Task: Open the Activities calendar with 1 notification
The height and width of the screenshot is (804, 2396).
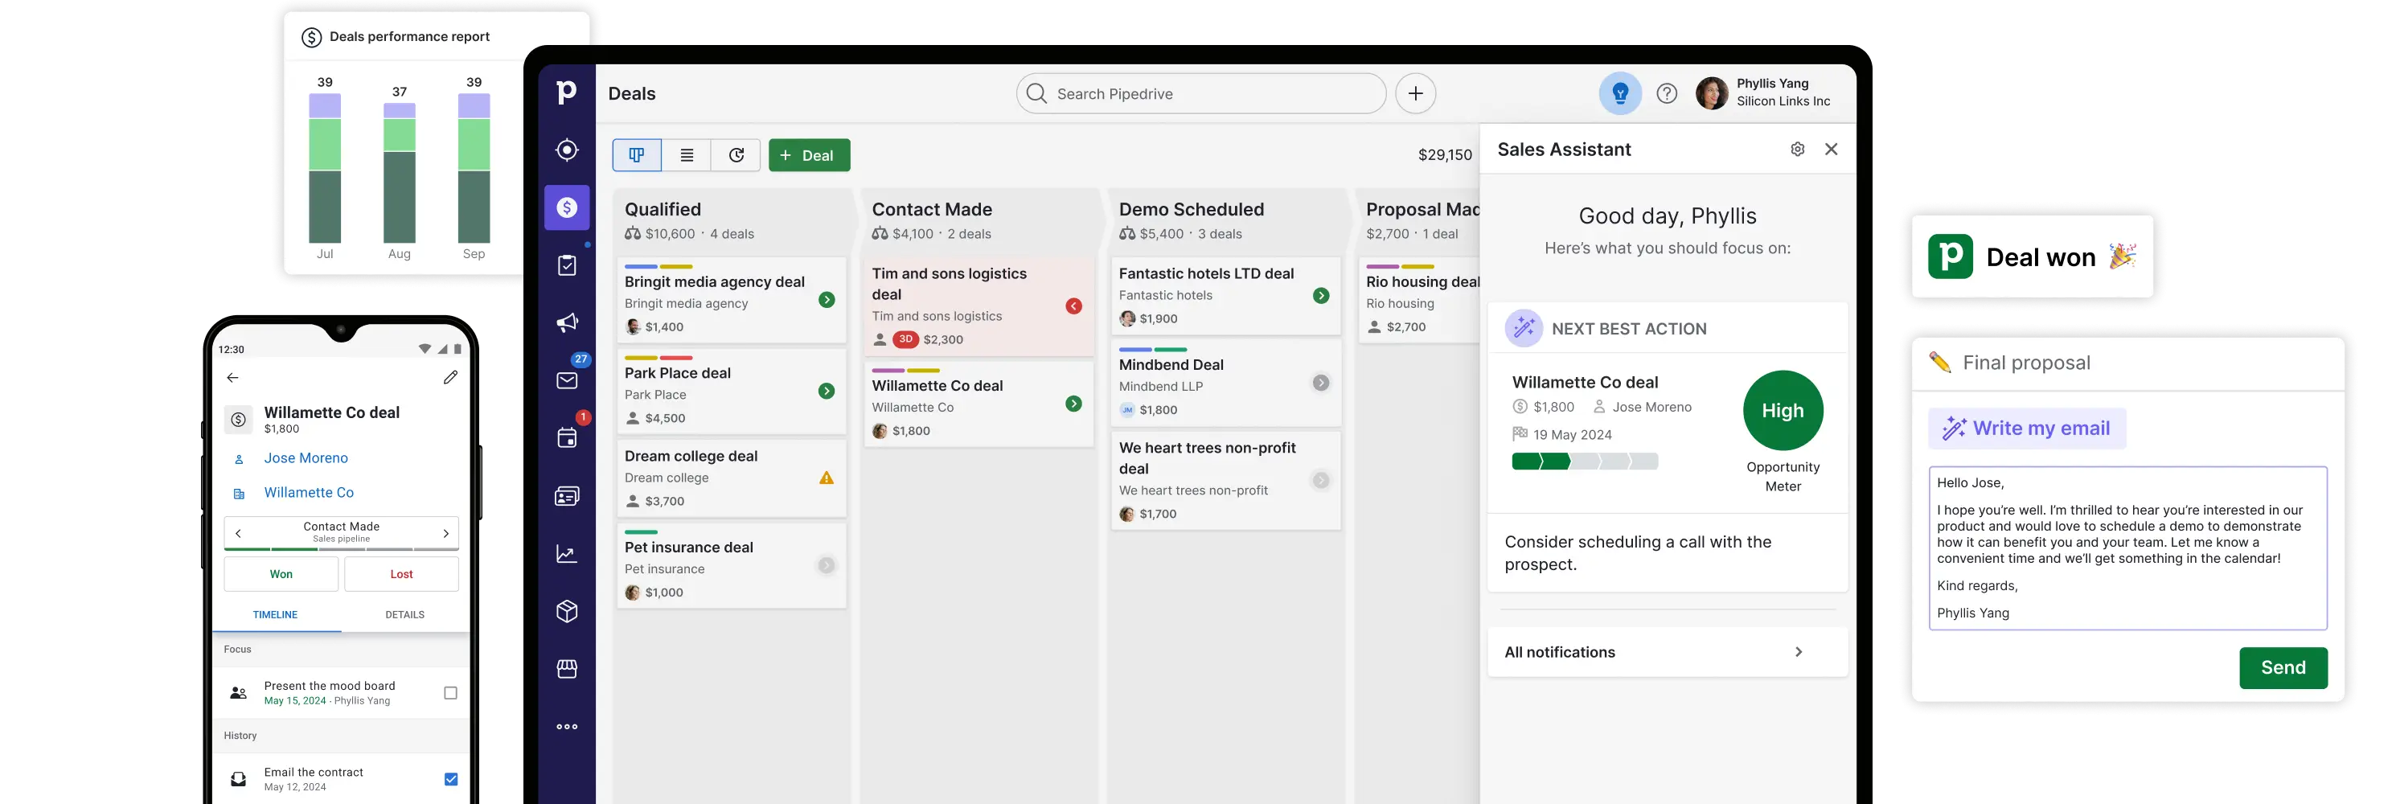Action: pos(567,437)
